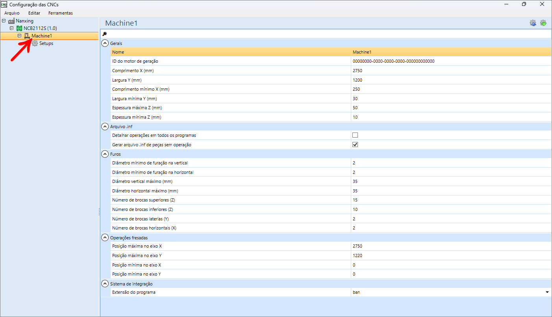Edit Posição mínima no eixo Y value

[451, 274]
